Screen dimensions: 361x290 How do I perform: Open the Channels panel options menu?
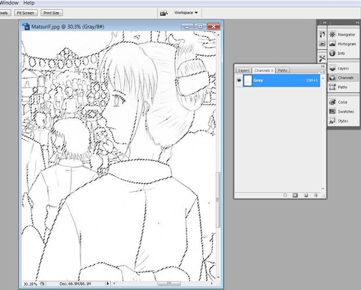point(322,72)
